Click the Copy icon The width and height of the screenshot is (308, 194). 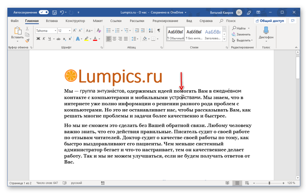(x=27, y=35)
